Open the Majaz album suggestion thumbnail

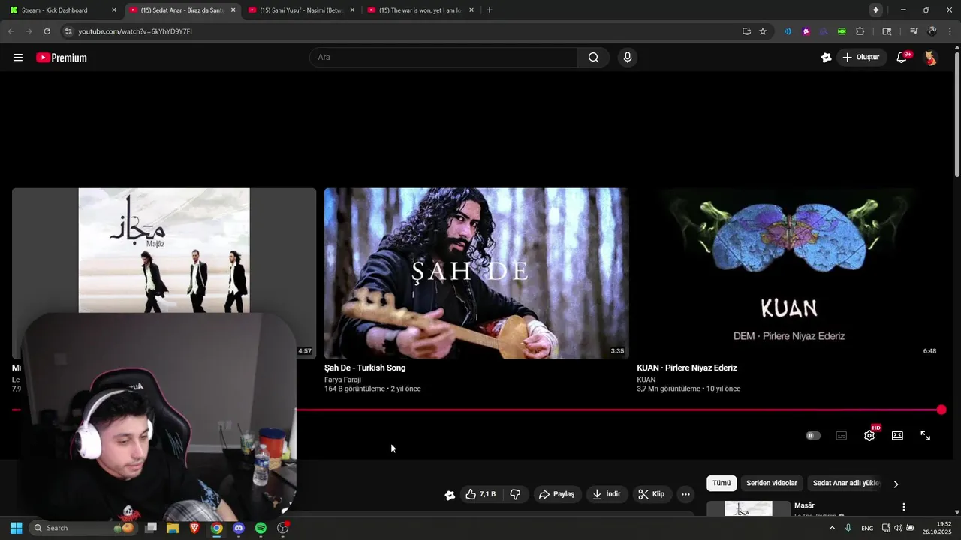coord(164,250)
